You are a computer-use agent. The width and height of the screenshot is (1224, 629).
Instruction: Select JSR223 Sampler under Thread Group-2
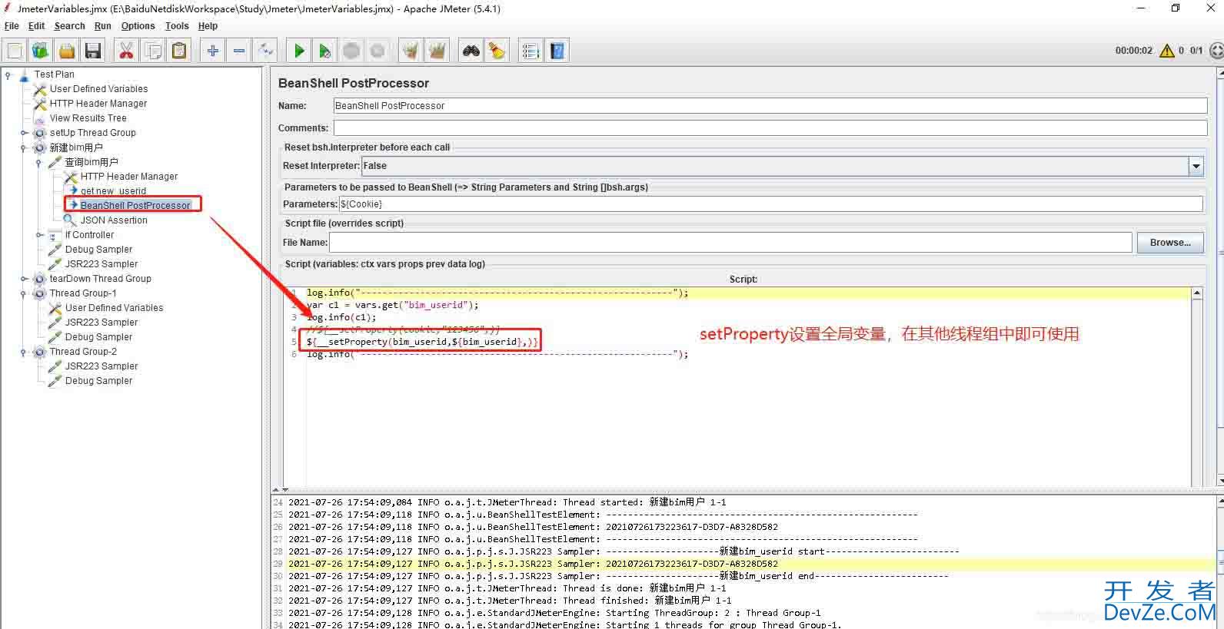pyautogui.click(x=101, y=366)
